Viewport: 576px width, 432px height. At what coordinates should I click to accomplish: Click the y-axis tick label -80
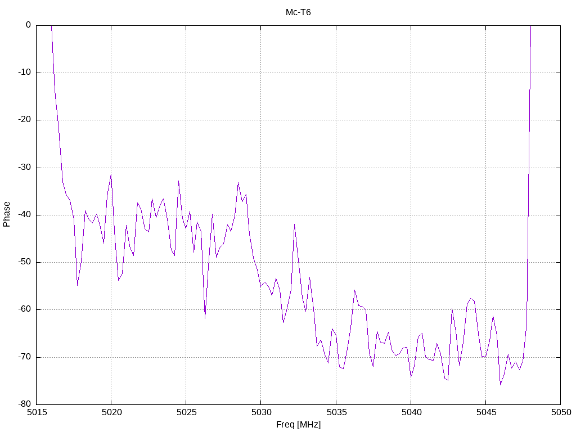click(25, 404)
